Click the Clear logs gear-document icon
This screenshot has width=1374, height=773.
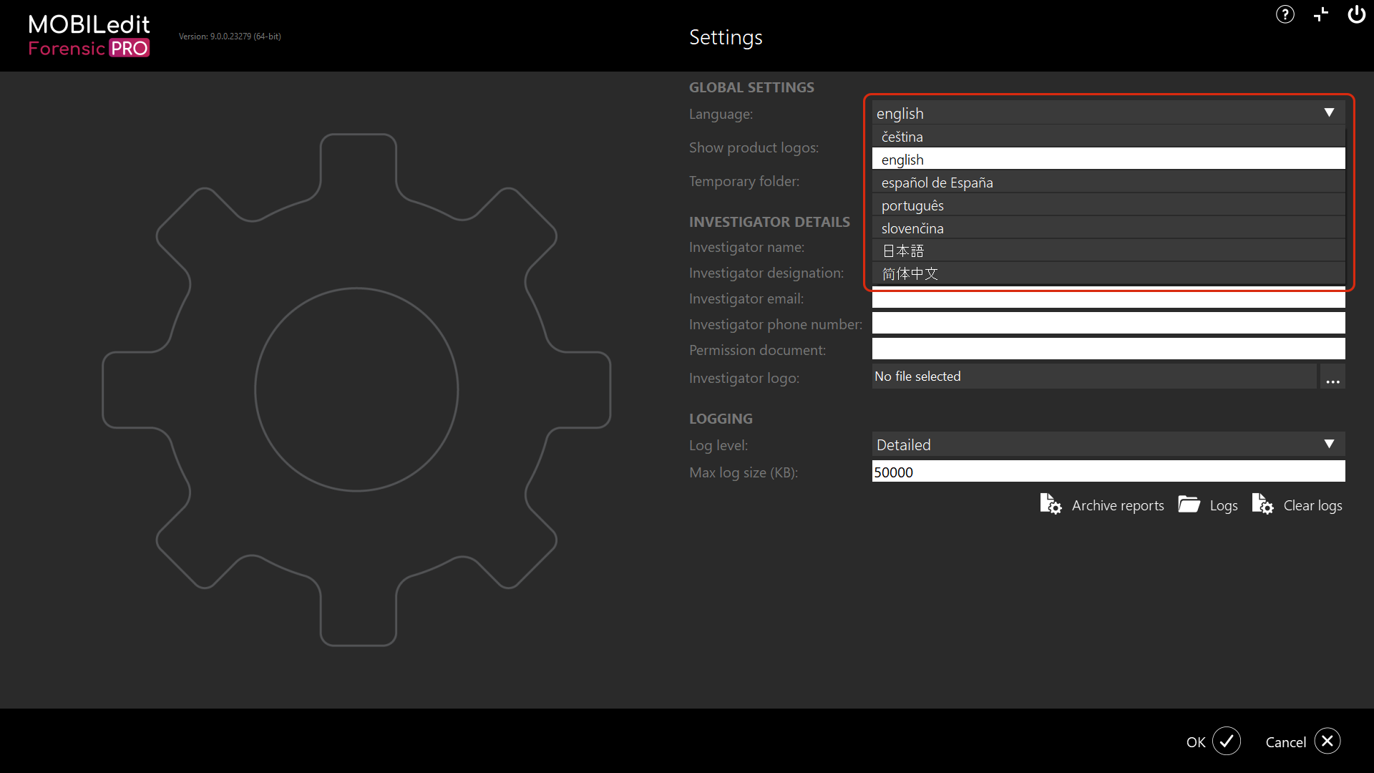point(1263,504)
